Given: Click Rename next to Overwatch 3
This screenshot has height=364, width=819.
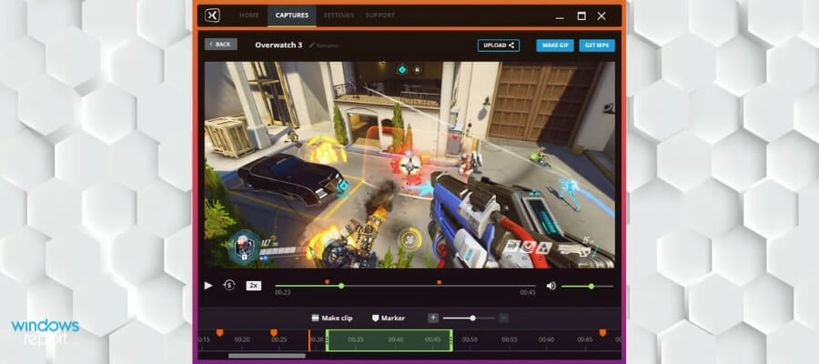Looking at the screenshot, I should (324, 45).
